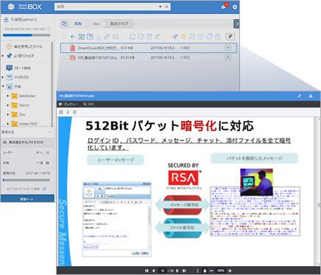Click the rename pencil icon in toolbar

pyautogui.click(x=158, y=37)
